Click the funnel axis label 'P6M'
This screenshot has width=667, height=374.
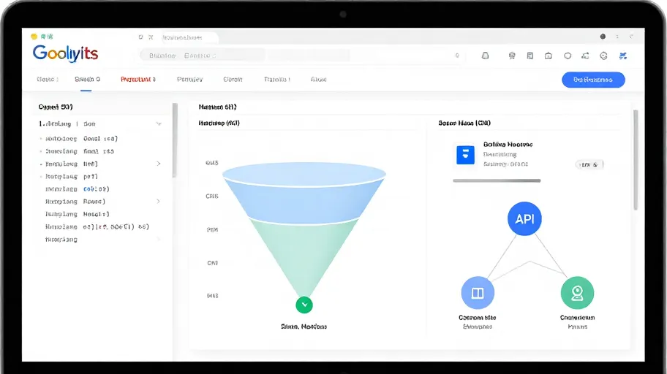[x=212, y=230]
